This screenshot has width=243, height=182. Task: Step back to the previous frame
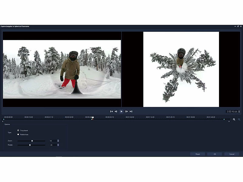click(x=116, y=112)
